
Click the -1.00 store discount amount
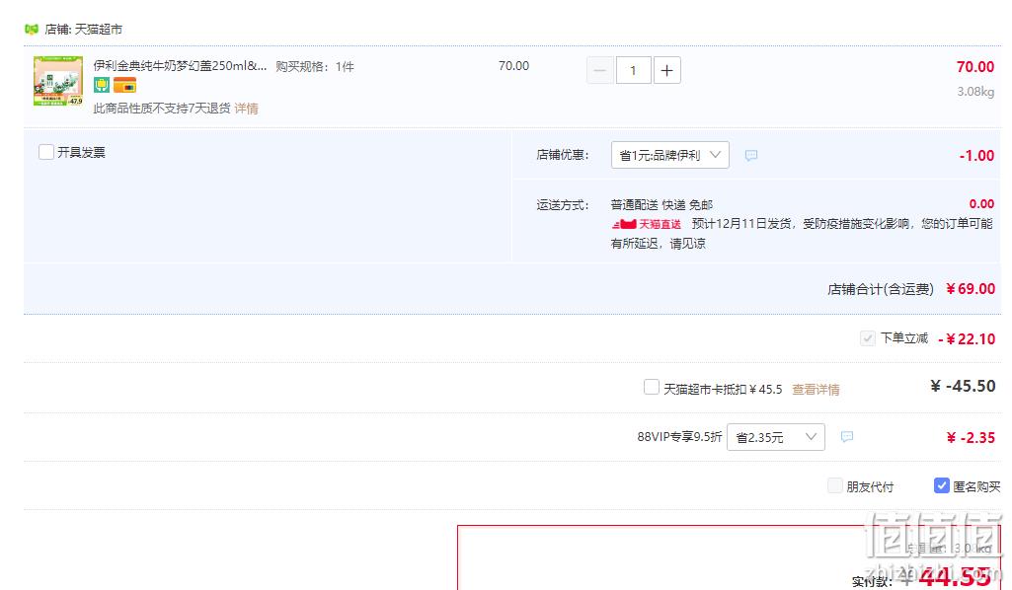(x=976, y=156)
